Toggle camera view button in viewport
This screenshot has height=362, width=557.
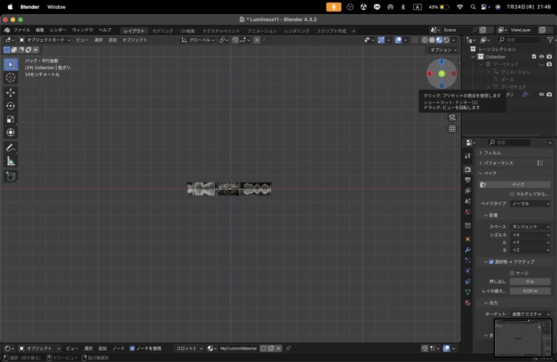point(452,117)
